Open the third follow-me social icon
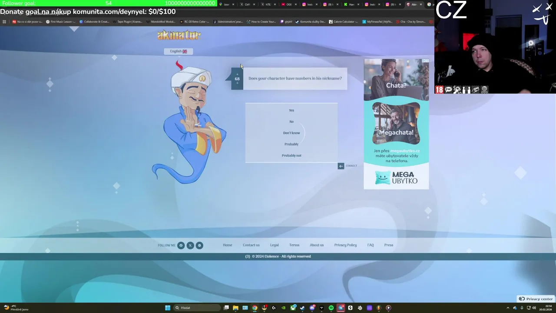This screenshot has height=313, width=556. [199, 245]
